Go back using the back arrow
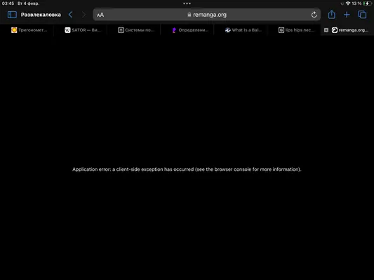 tap(70, 15)
